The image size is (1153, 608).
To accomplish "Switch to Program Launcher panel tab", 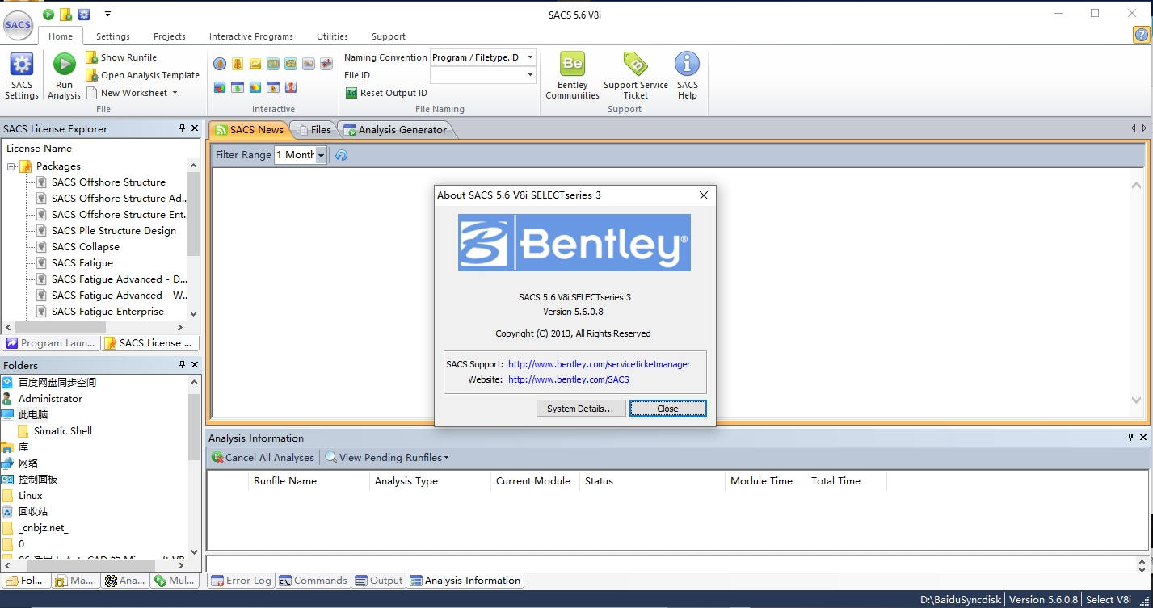I will click(51, 343).
